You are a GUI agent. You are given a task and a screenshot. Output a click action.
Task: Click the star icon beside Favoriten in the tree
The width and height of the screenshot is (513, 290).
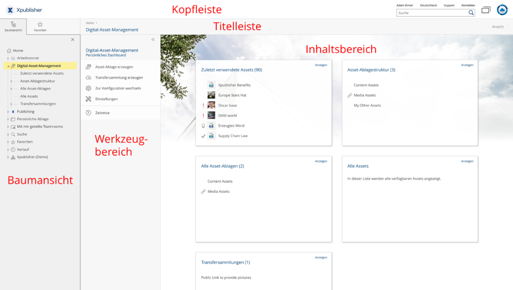(13, 142)
